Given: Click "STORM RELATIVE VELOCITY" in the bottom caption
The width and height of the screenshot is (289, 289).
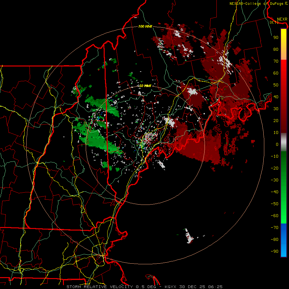Looking at the screenshot, I should pyautogui.click(x=100, y=287).
